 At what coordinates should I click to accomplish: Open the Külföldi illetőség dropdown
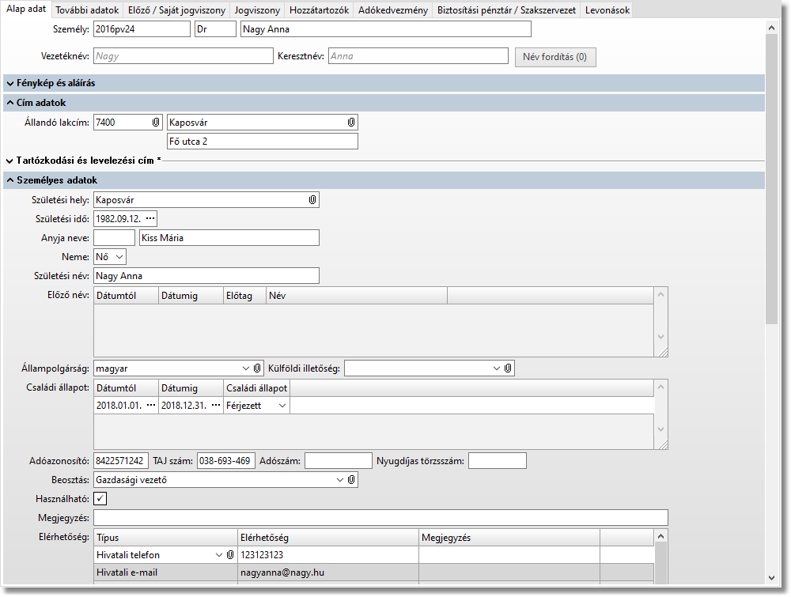click(497, 368)
